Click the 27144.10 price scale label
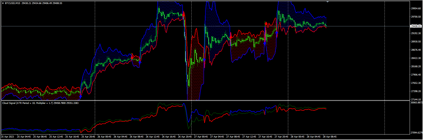 coord(416,100)
